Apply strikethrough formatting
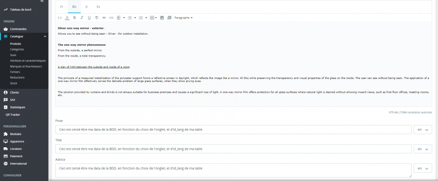438x181 pixels. (x=97, y=18)
